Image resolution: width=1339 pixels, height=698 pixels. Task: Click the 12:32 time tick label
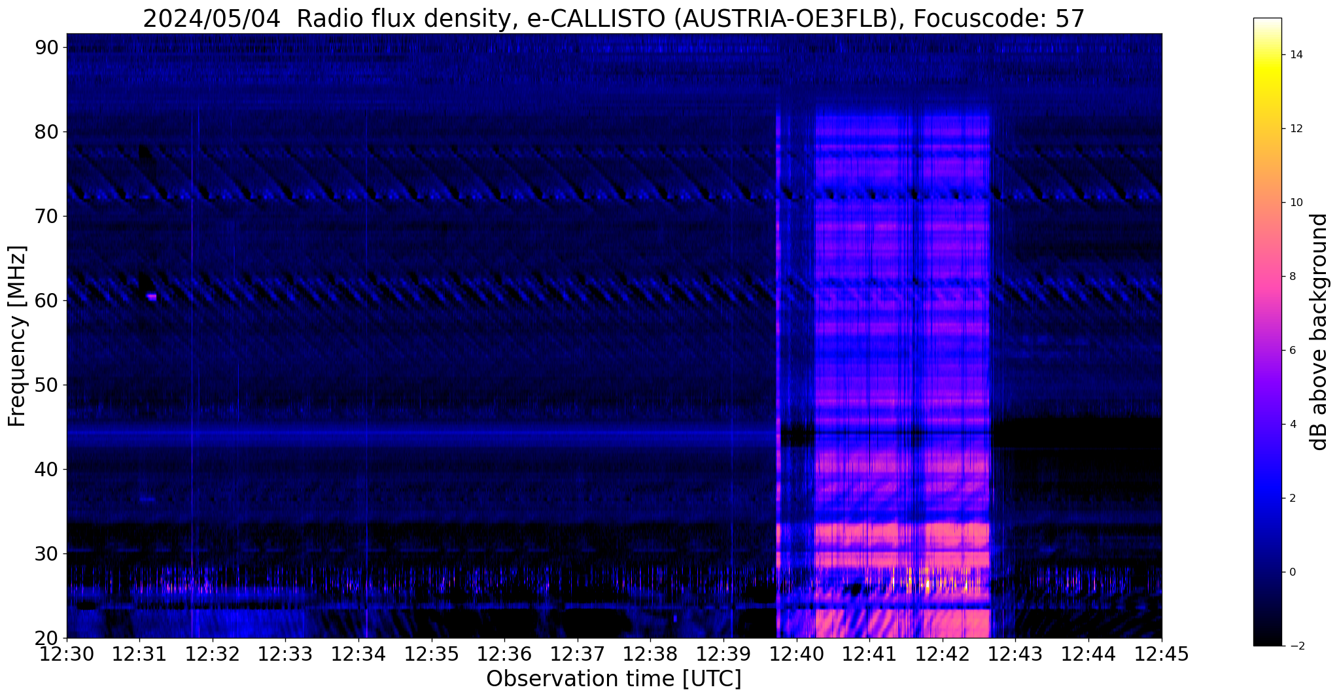(x=213, y=654)
